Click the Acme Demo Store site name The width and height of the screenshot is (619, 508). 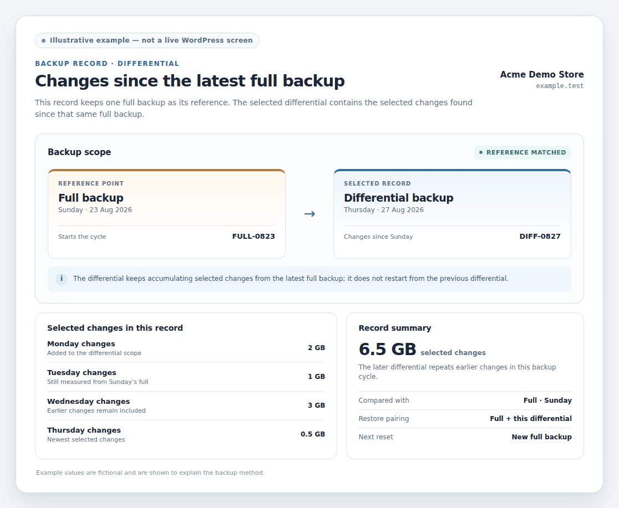[x=541, y=75]
